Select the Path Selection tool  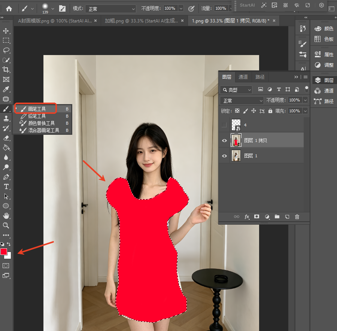pos(6,196)
